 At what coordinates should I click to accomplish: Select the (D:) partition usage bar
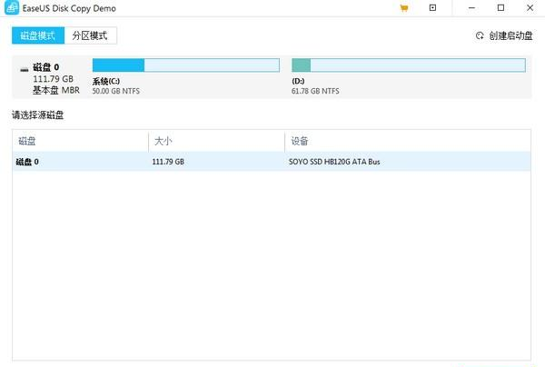coord(409,65)
